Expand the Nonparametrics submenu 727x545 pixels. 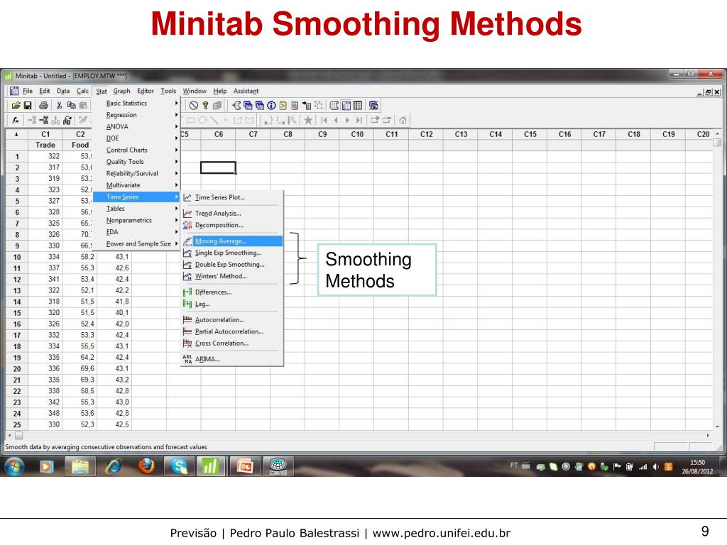coord(136,221)
